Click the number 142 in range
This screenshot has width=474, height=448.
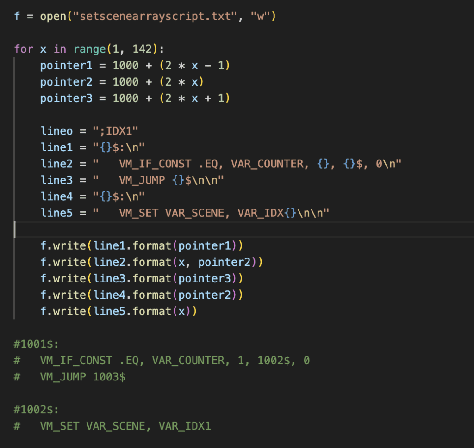pyautogui.click(x=142, y=49)
